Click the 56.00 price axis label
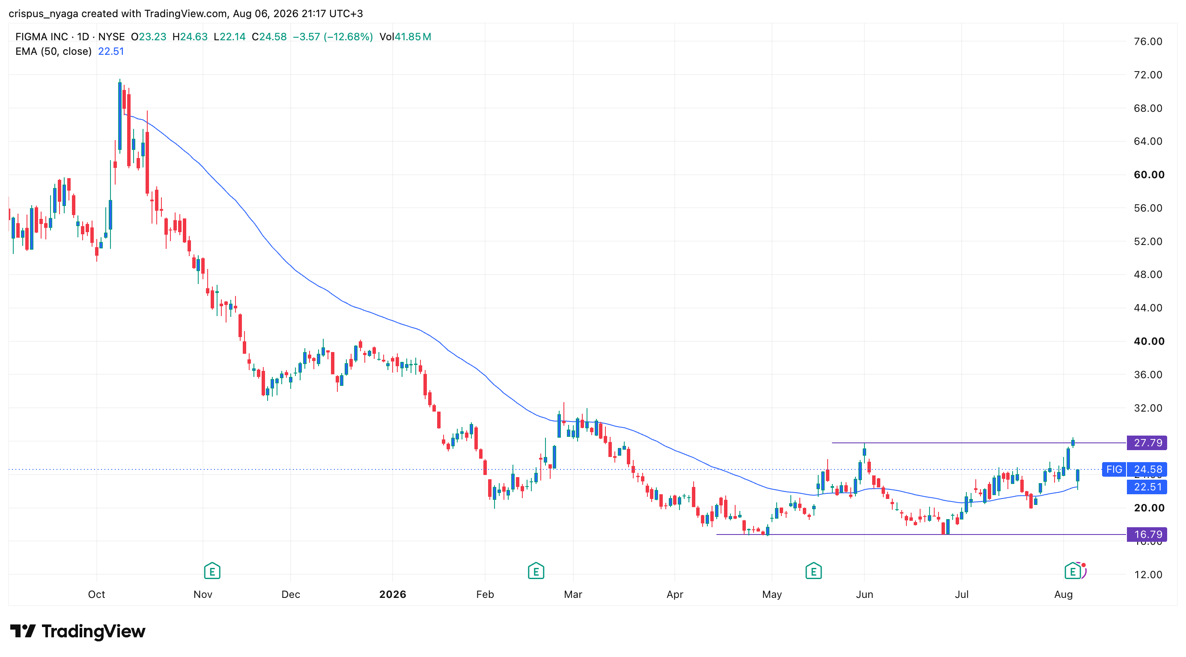This screenshot has height=657, width=1186. click(1148, 208)
